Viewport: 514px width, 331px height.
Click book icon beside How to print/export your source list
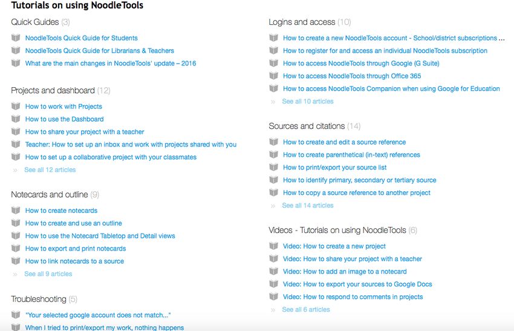point(274,167)
